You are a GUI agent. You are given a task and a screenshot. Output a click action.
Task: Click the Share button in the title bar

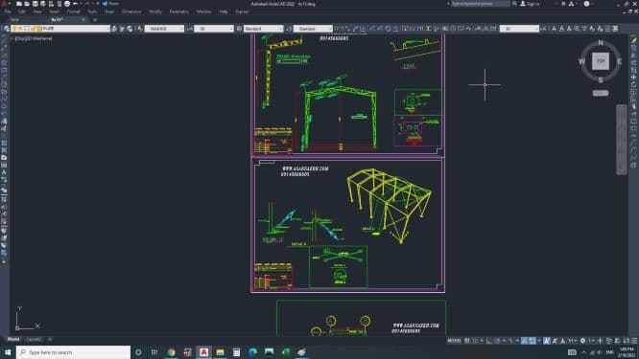[x=110, y=4]
